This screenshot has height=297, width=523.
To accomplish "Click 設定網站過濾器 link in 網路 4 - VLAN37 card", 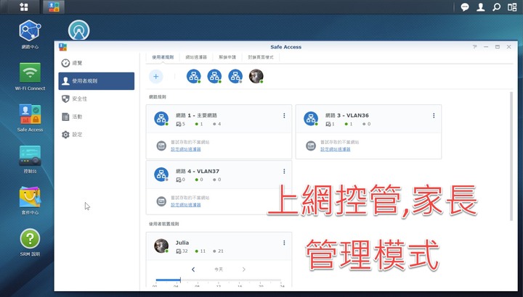I will (x=186, y=205).
